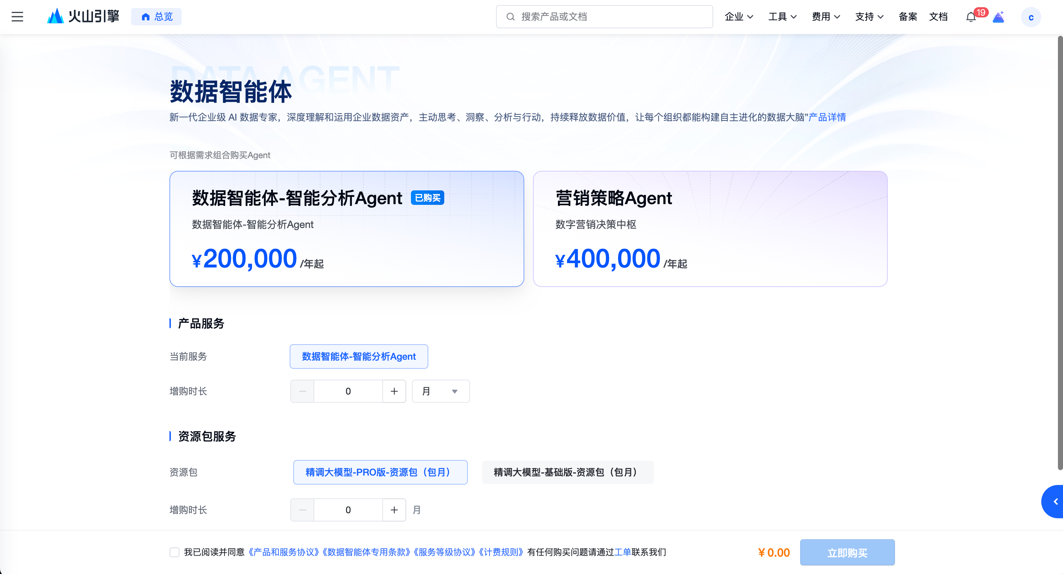
Task: Increase 资源包 增购时长 with plus button
Action: tap(394, 510)
